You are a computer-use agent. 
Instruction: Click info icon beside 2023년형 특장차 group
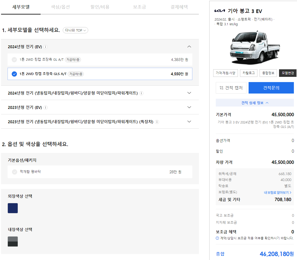(x=157, y=122)
